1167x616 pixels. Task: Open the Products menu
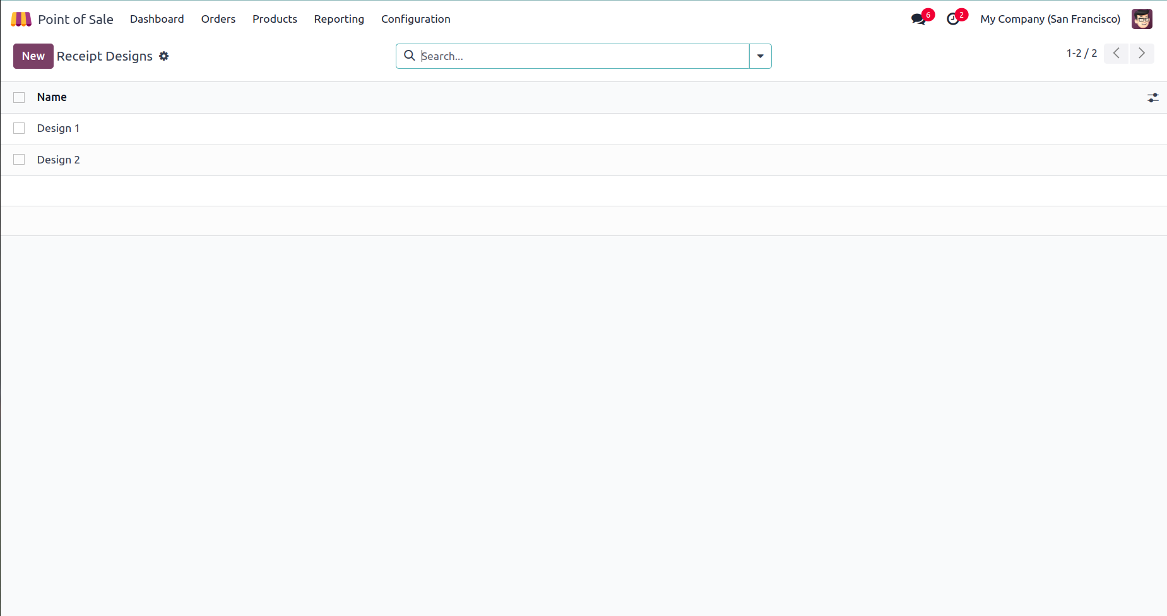(275, 19)
